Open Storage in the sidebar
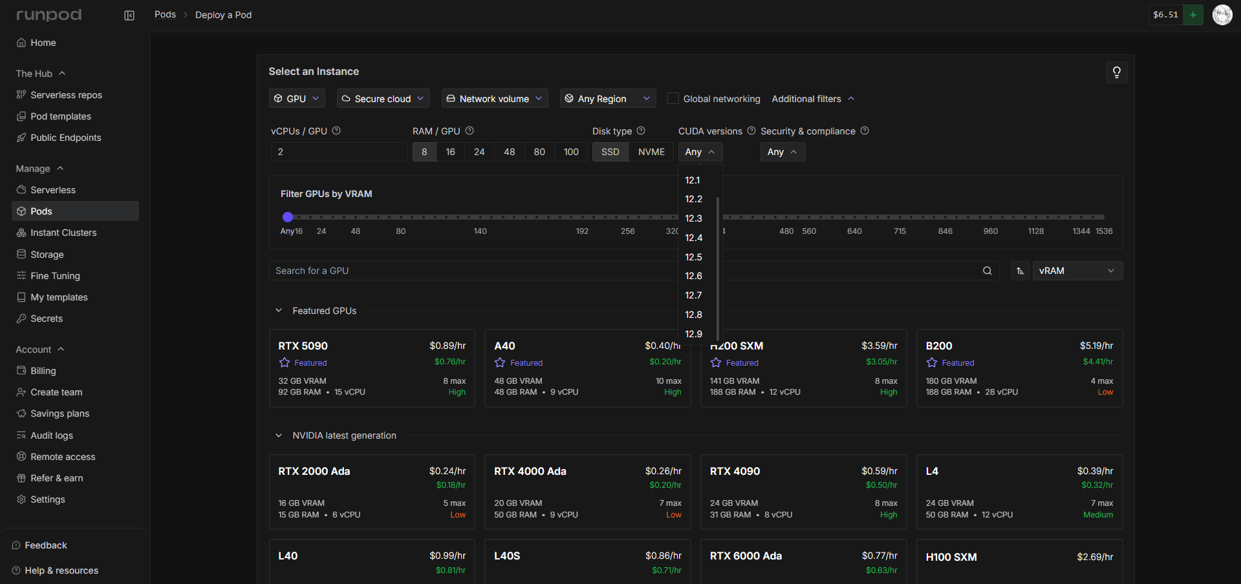This screenshot has height=584, width=1241. click(x=47, y=255)
